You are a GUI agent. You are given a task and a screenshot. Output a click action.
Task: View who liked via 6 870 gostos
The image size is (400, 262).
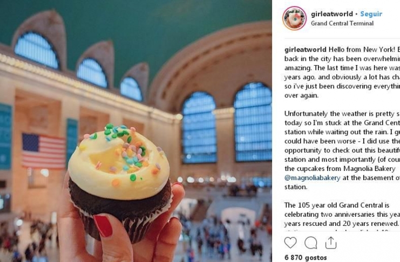(306, 257)
